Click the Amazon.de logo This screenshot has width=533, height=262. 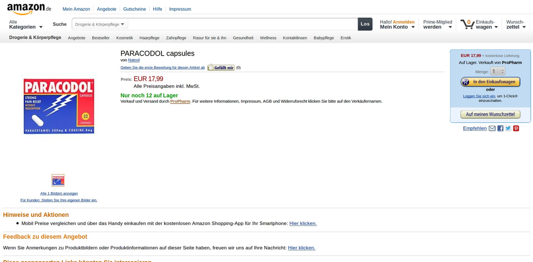[27, 8]
